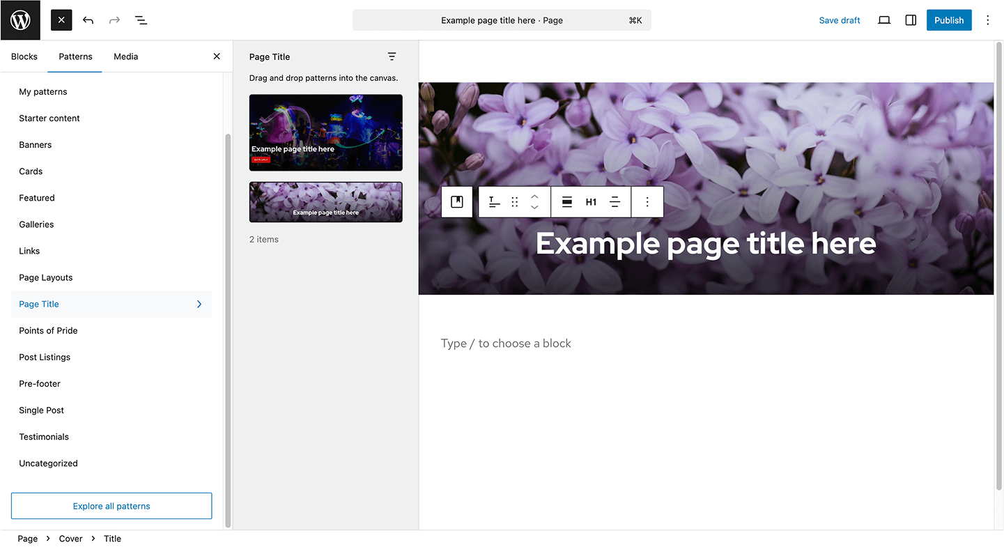Viewport: 1004px width, 547px height.
Task: Expand the Page Title category chevron
Action: click(199, 304)
